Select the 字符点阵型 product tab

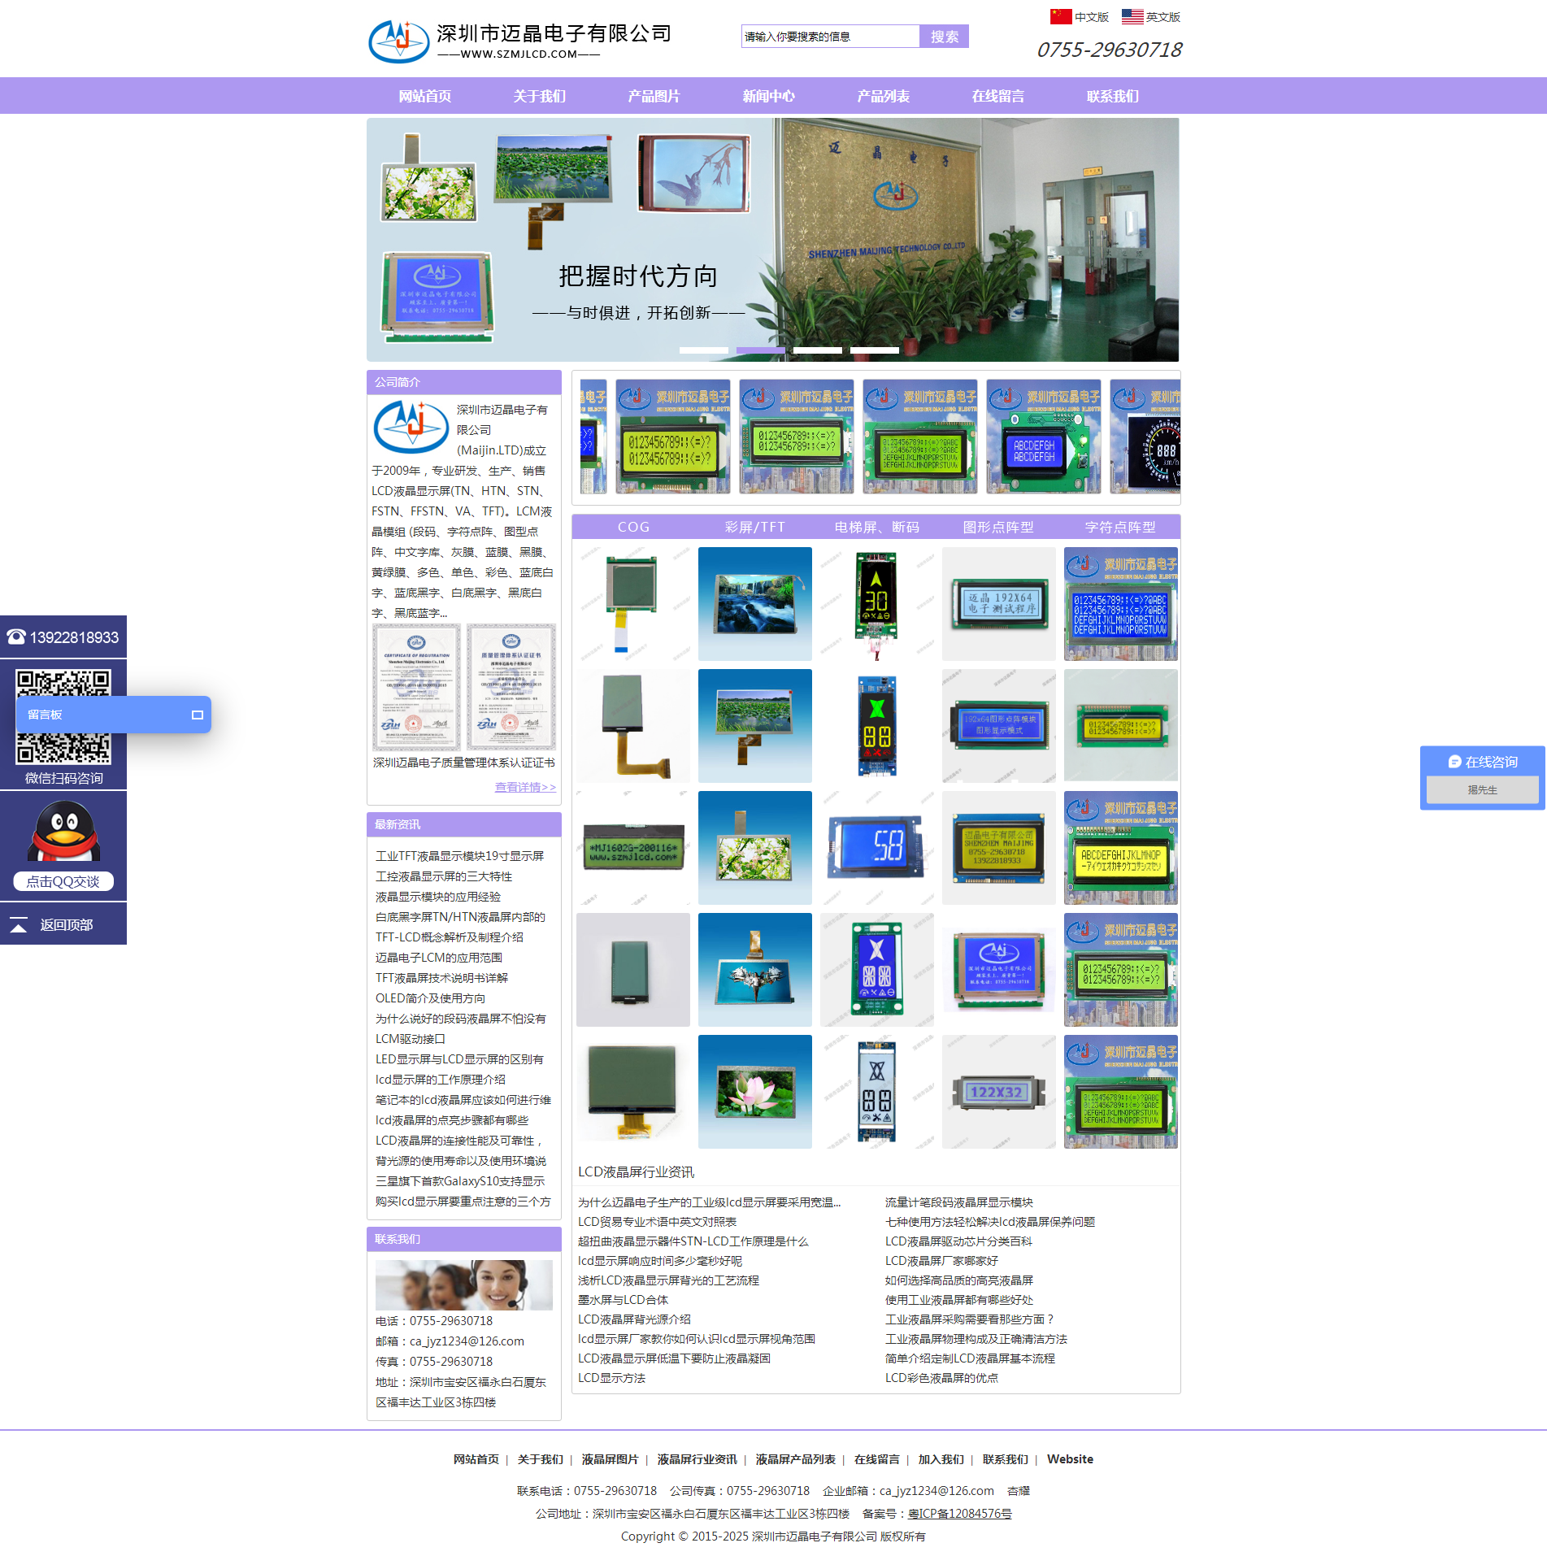(1121, 527)
